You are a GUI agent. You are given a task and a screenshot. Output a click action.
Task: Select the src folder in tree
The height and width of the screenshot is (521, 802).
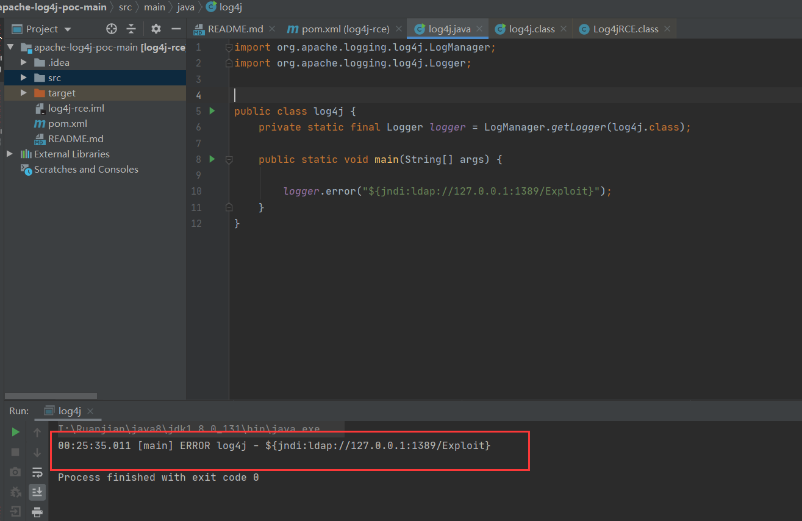click(x=95, y=77)
